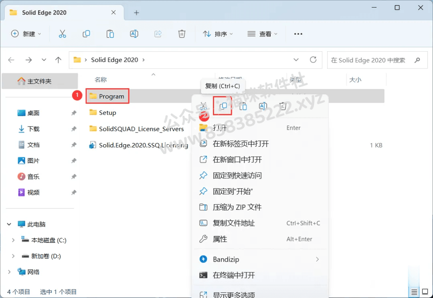The image size is (433, 298).
Task: Open 属性 from the context menu
Action: (260, 239)
